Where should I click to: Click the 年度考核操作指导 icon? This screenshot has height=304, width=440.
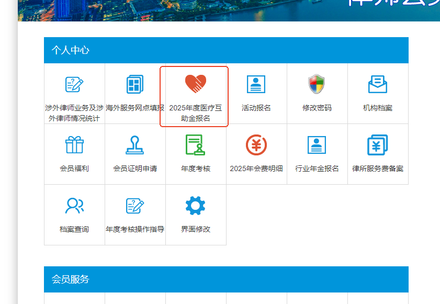[x=135, y=206]
